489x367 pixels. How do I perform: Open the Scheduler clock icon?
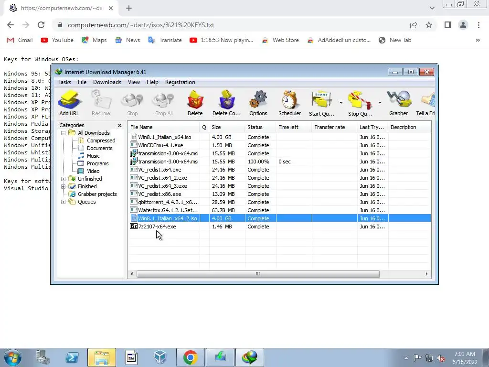(x=289, y=103)
